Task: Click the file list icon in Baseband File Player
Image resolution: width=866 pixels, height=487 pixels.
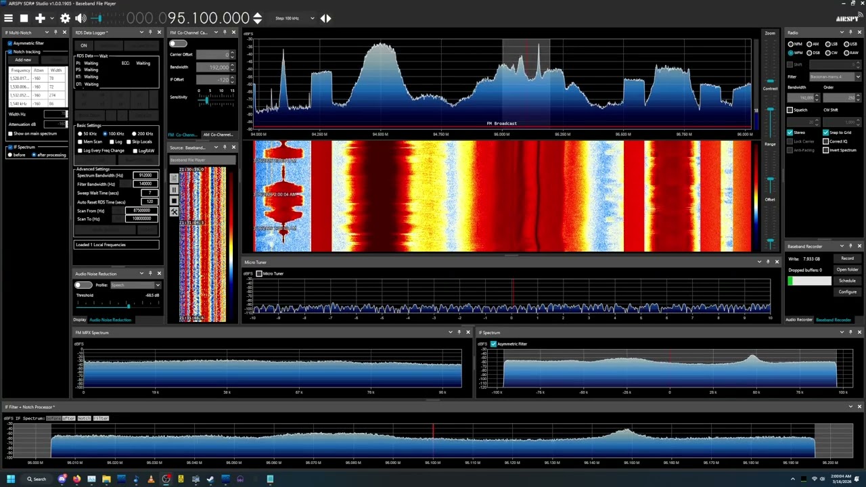Action: [x=174, y=178]
